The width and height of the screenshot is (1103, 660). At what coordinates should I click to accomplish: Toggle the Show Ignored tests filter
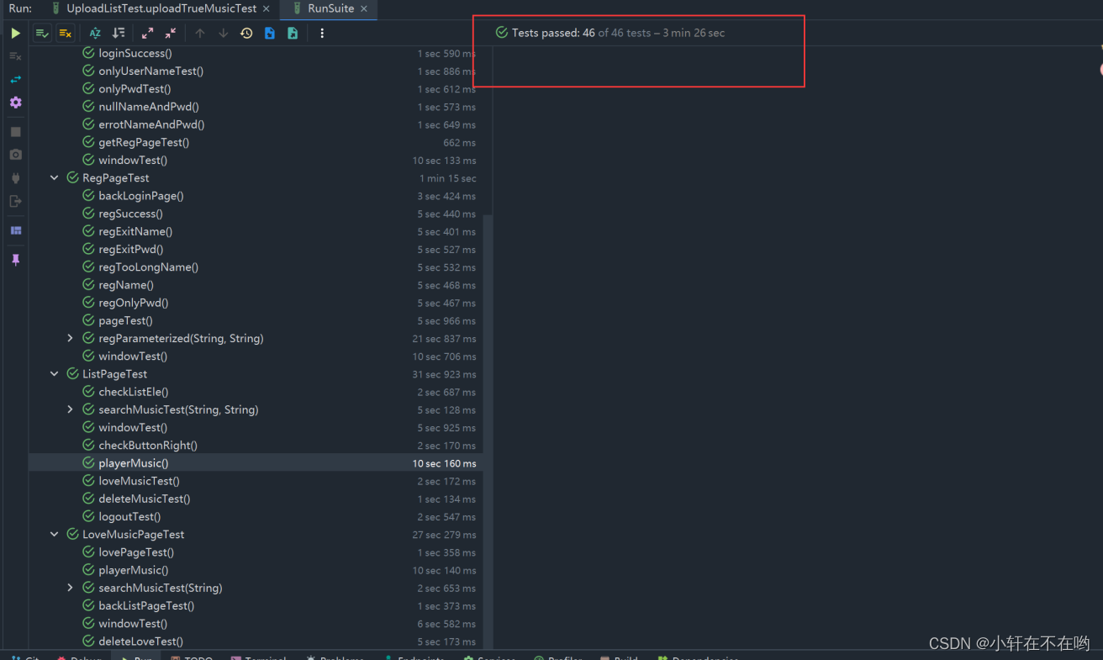(x=65, y=33)
